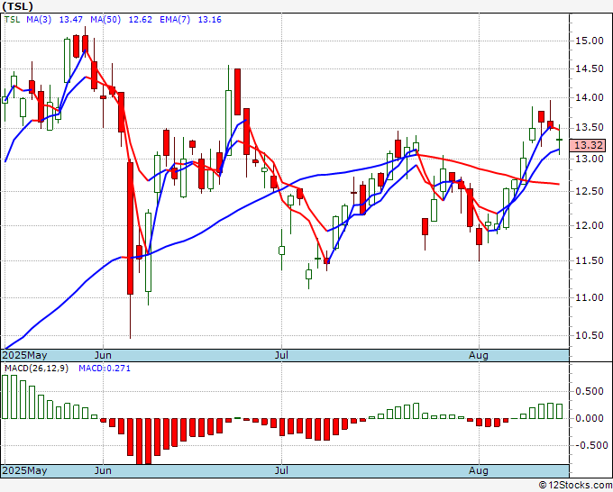Click the 12.00 price axis label
The height and width of the screenshot is (492, 613).
[590, 225]
